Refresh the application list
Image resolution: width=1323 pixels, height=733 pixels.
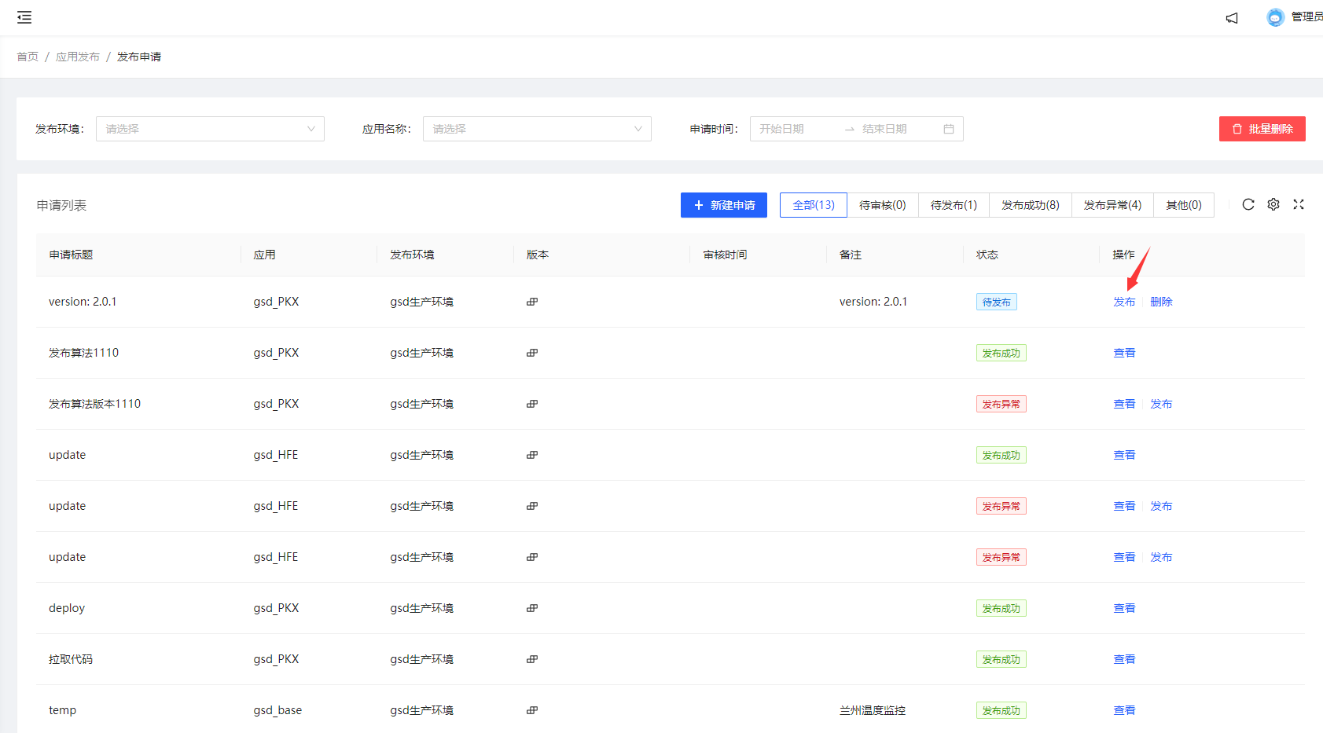(x=1248, y=204)
